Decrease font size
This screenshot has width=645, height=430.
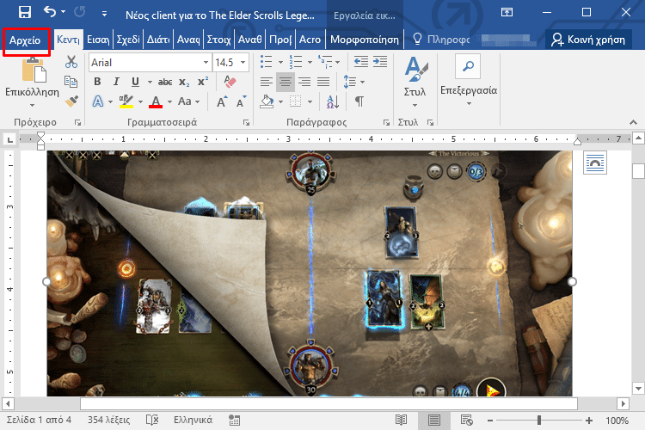[x=242, y=101]
